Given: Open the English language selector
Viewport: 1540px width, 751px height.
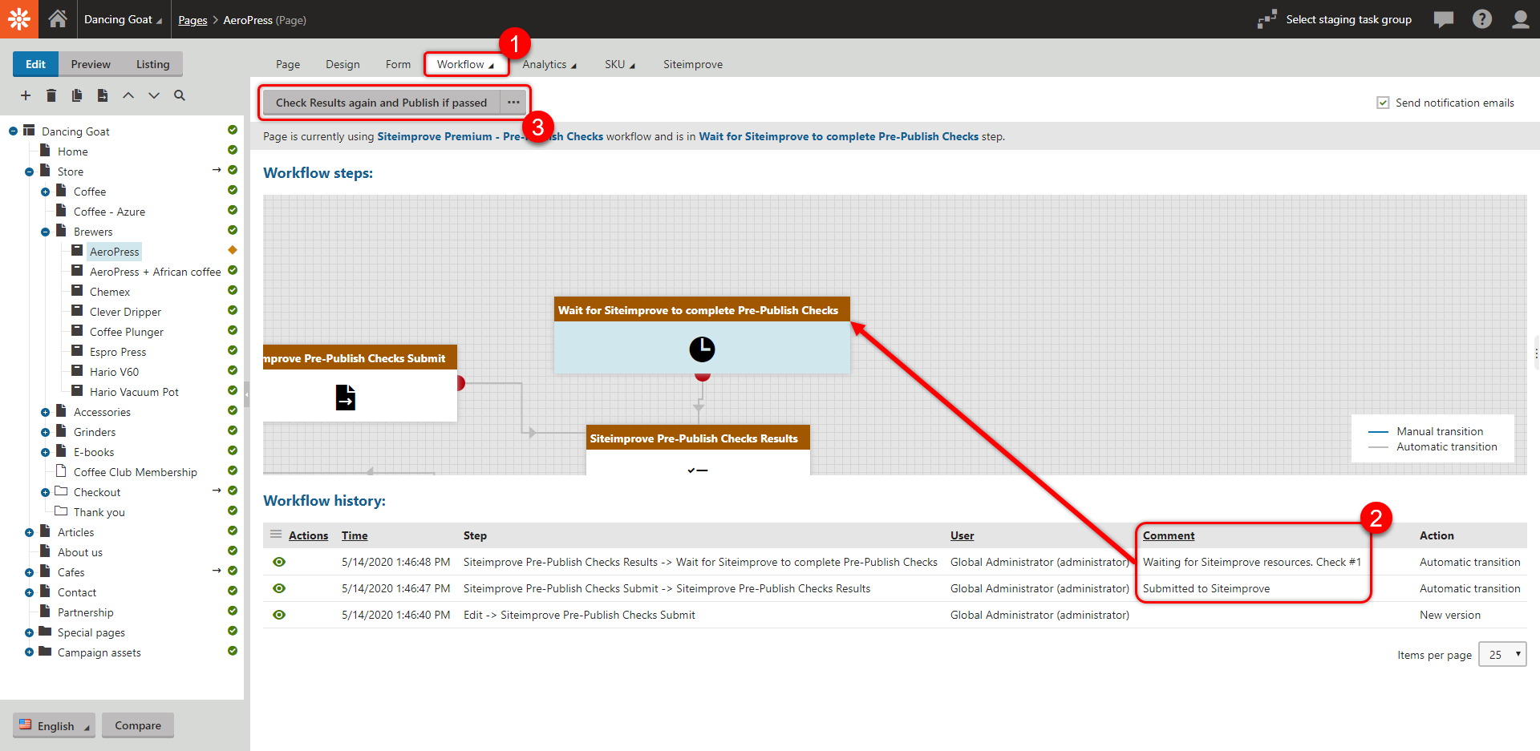Looking at the screenshot, I should pos(54,725).
